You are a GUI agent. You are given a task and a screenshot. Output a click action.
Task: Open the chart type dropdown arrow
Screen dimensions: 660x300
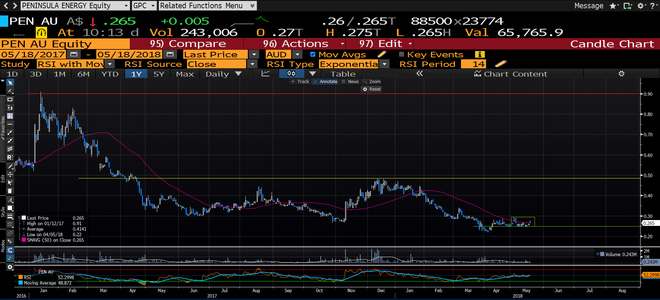pos(312,73)
